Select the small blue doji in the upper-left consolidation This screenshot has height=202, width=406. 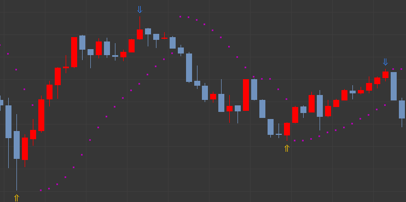(115, 56)
